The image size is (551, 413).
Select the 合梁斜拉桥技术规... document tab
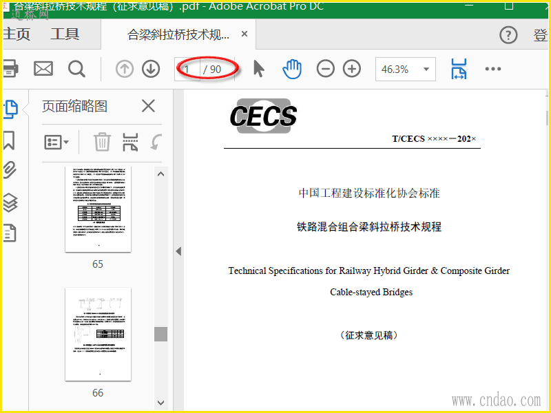(x=178, y=34)
